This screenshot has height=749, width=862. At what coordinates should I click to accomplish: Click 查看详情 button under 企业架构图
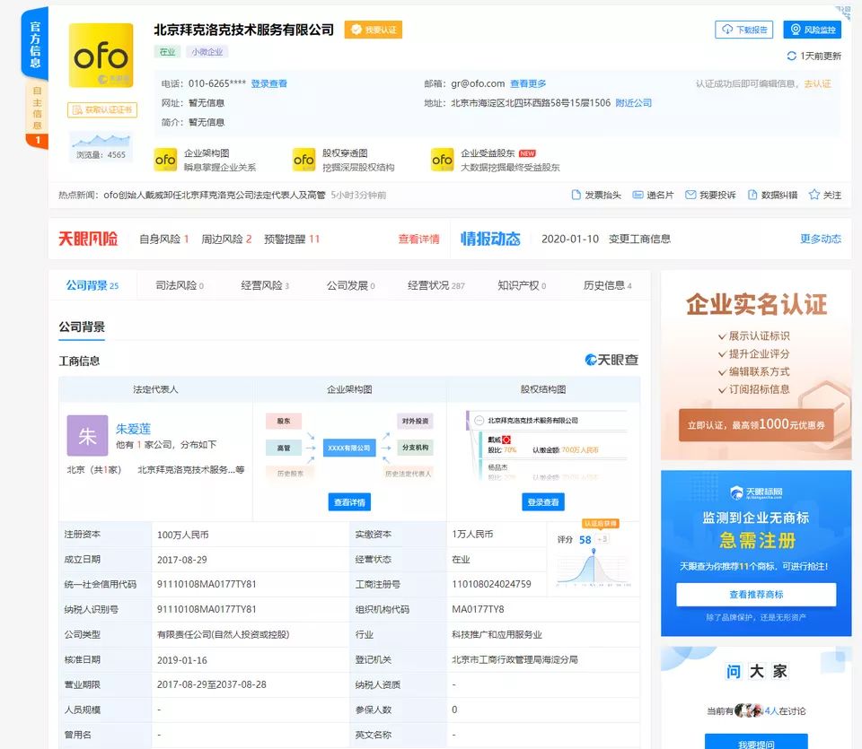[x=349, y=502]
